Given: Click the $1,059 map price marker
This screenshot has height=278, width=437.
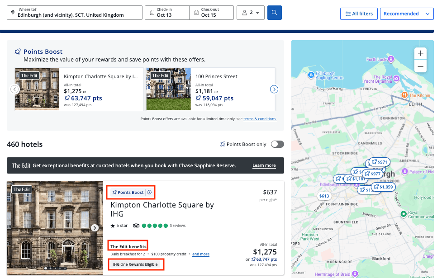Looking at the screenshot, I should pos(383,187).
